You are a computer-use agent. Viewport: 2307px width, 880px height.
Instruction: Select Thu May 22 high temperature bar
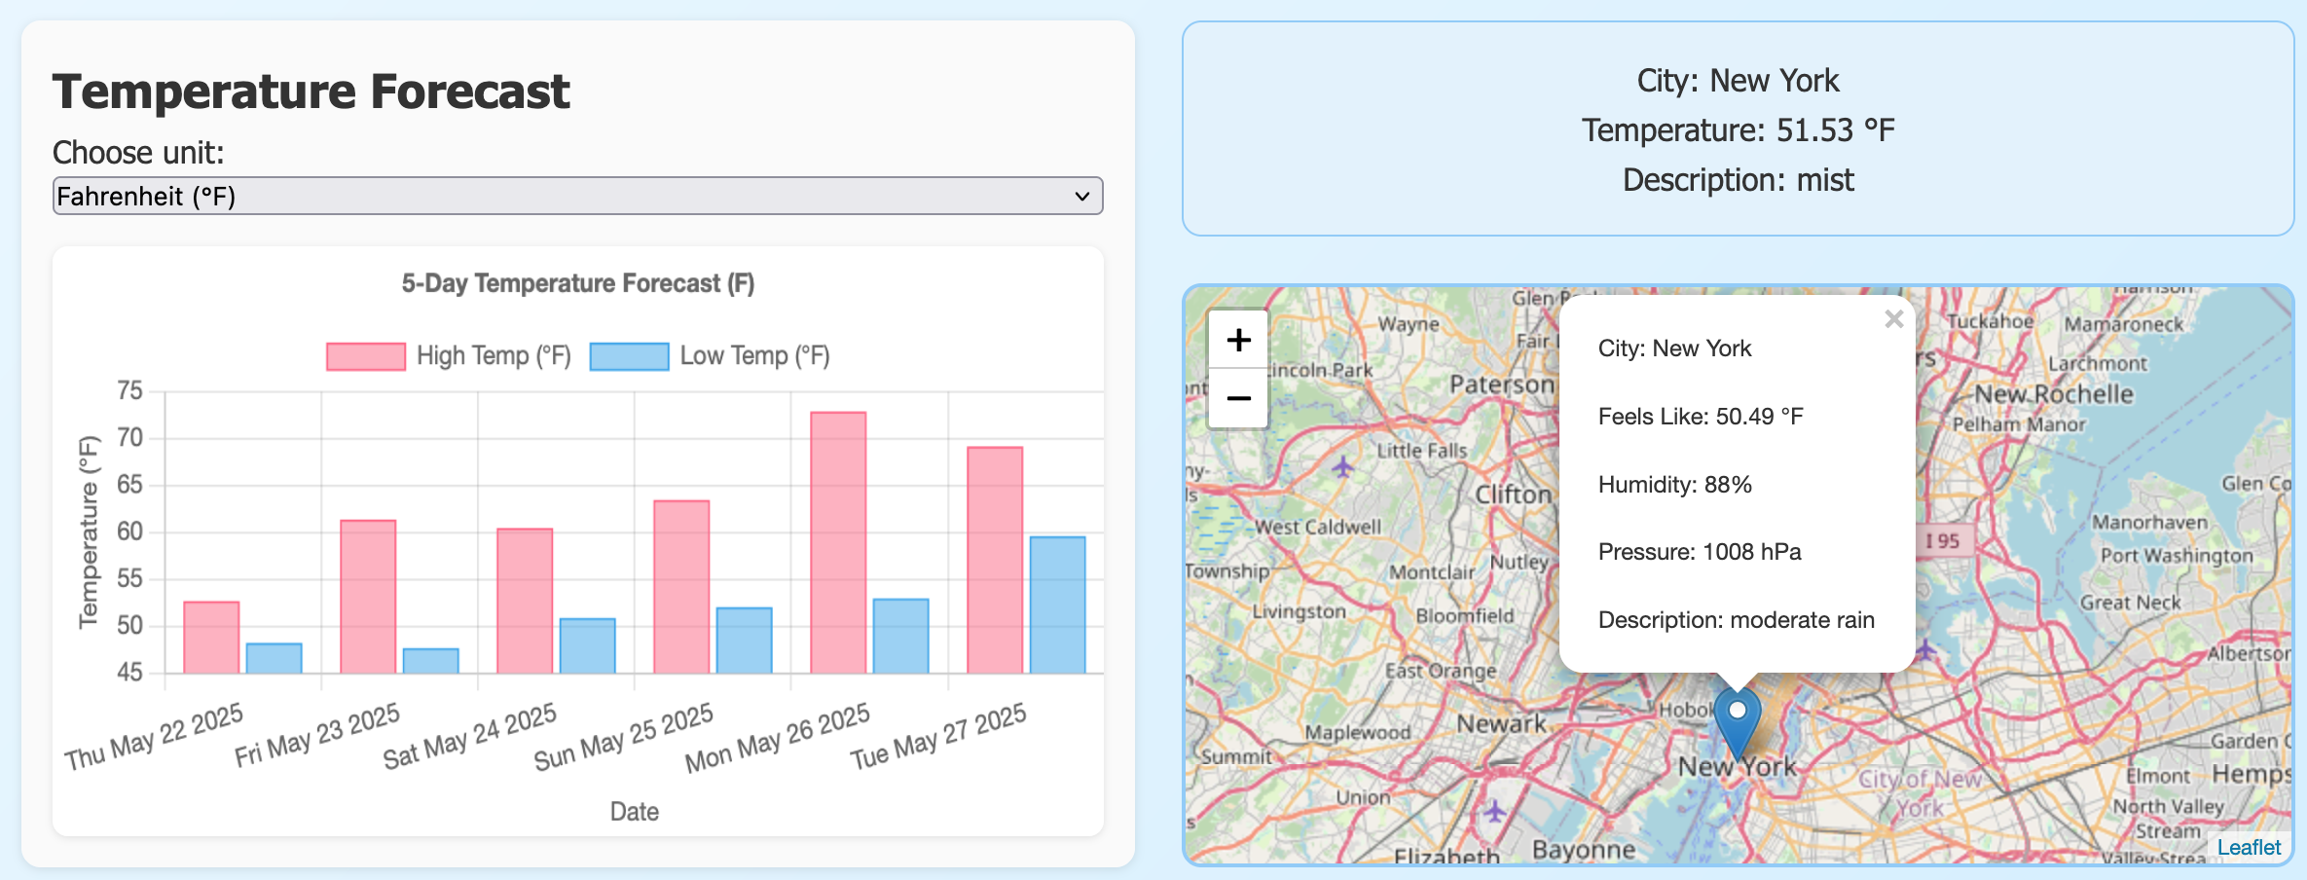click(211, 637)
